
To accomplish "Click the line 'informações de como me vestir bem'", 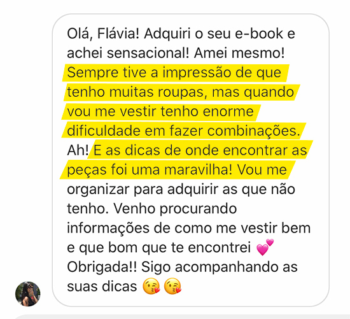I will click(x=189, y=228).
